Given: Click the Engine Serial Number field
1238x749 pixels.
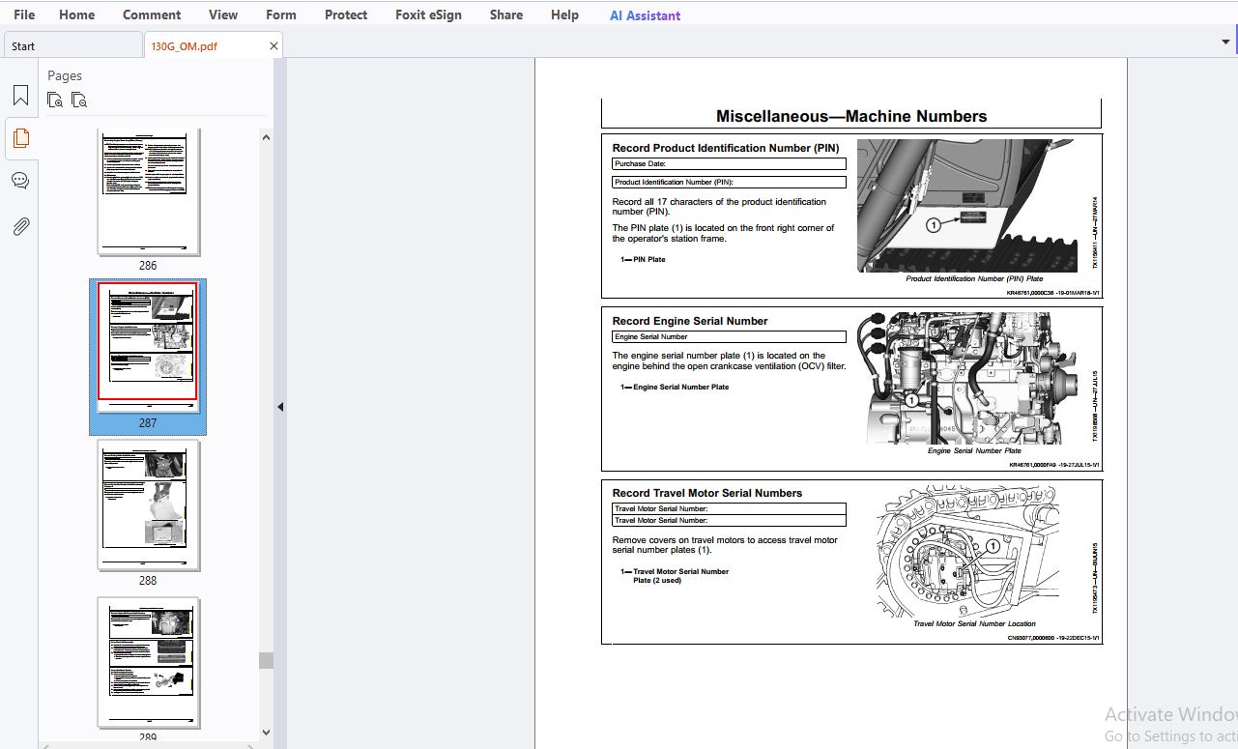Looking at the screenshot, I should (x=729, y=337).
